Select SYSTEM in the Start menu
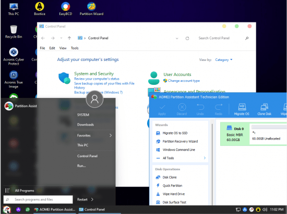Viewport: 287px width, 214px height. tap(83, 115)
